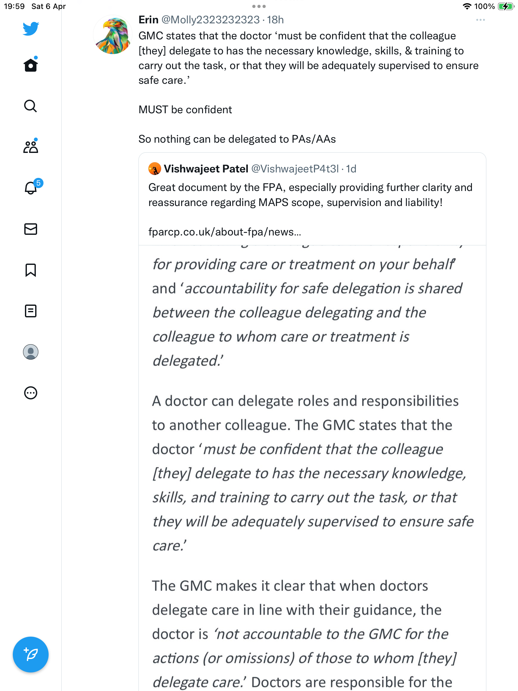Open the Communities people icon
Viewport: 518px width, 691px height.
[31, 147]
